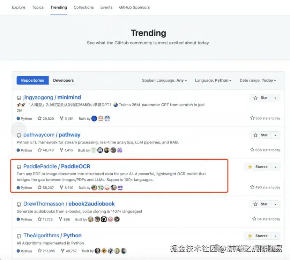Click first contributor avatar of PaddleOCR

click(94, 187)
